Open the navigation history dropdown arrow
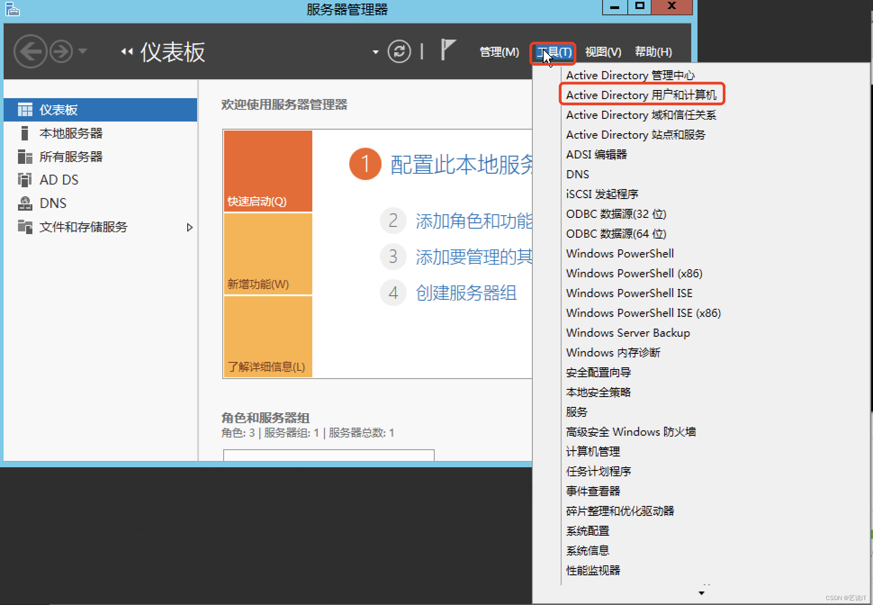The height and width of the screenshot is (605, 873). pos(82,51)
